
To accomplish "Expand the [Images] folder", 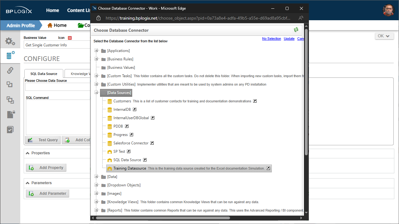I will 96,194.
